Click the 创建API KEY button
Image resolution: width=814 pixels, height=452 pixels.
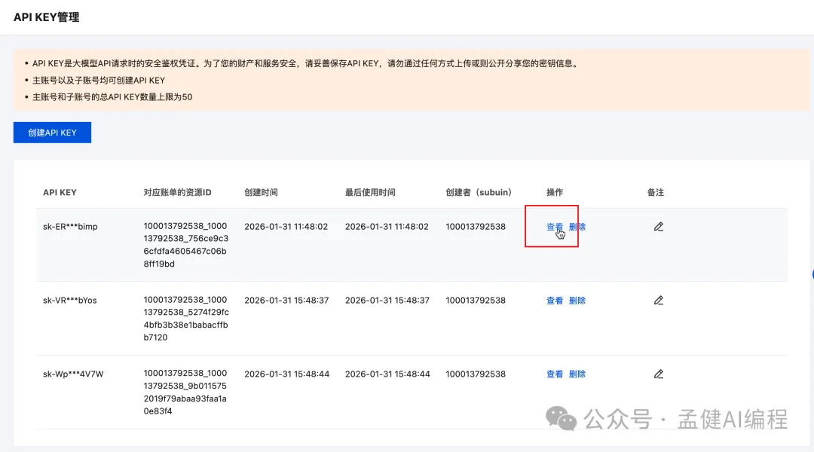pos(52,133)
